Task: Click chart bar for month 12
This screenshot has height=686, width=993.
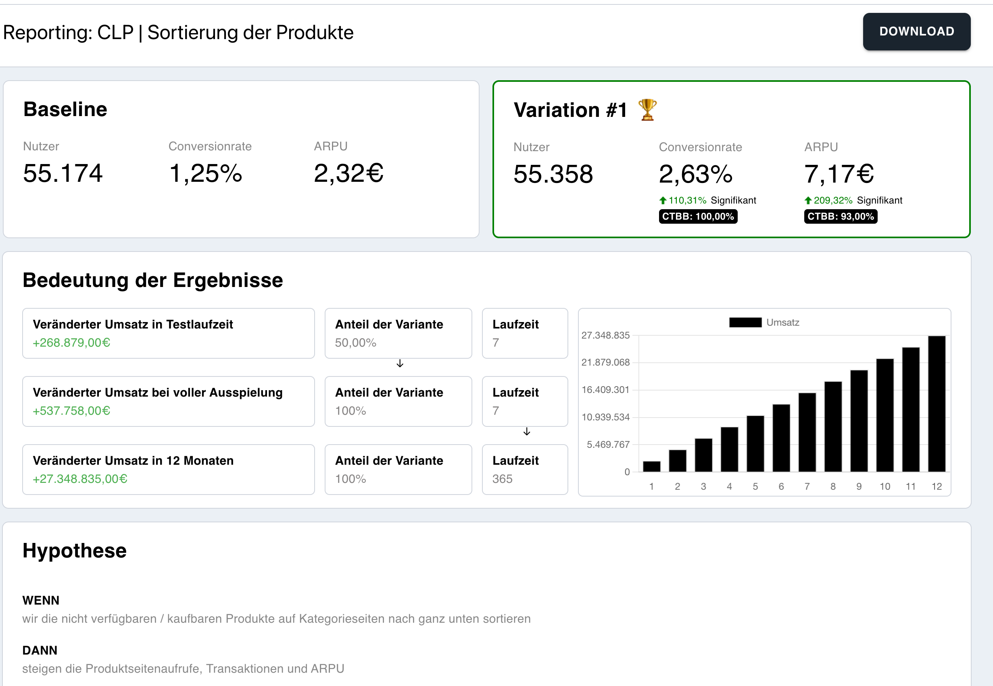Action: [936, 404]
